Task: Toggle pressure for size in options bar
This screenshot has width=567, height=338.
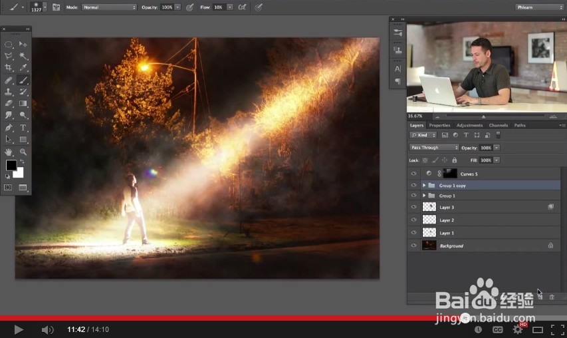Action: click(258, 7)
